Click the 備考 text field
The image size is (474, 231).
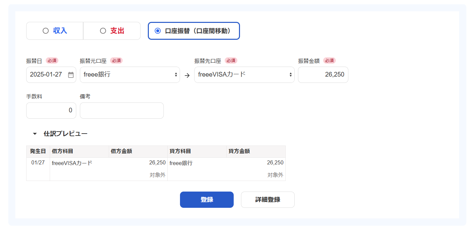coord(122,110)
